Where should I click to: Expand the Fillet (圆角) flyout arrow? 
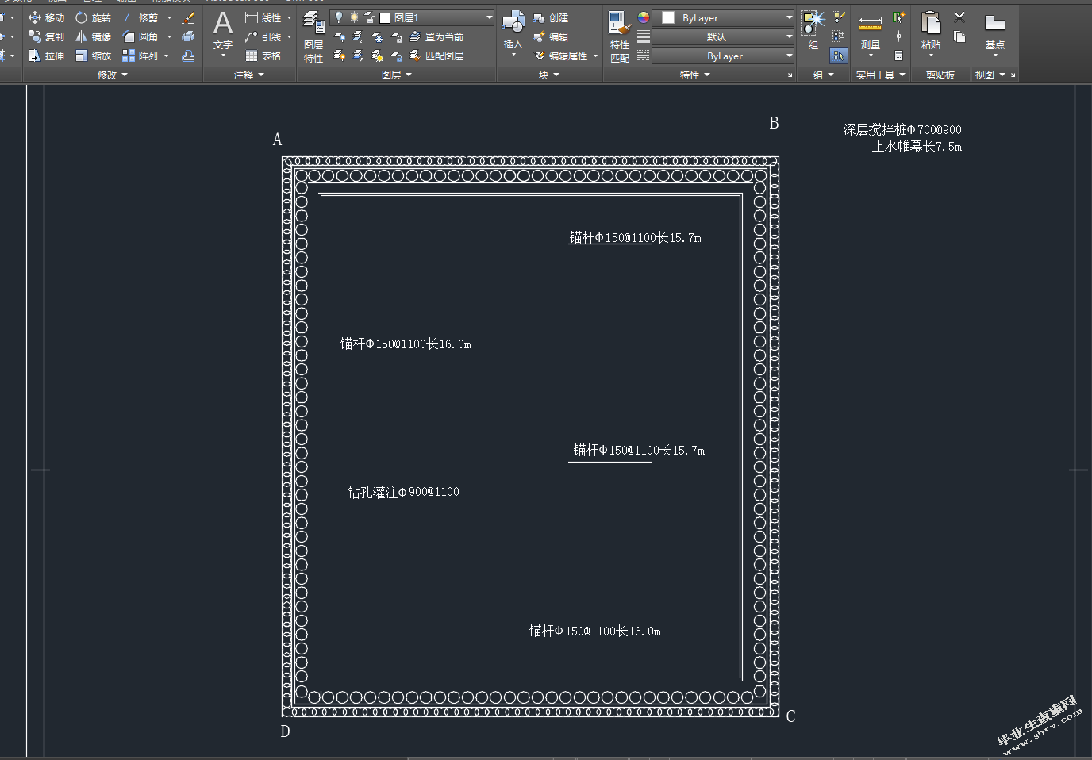point(169,36)
